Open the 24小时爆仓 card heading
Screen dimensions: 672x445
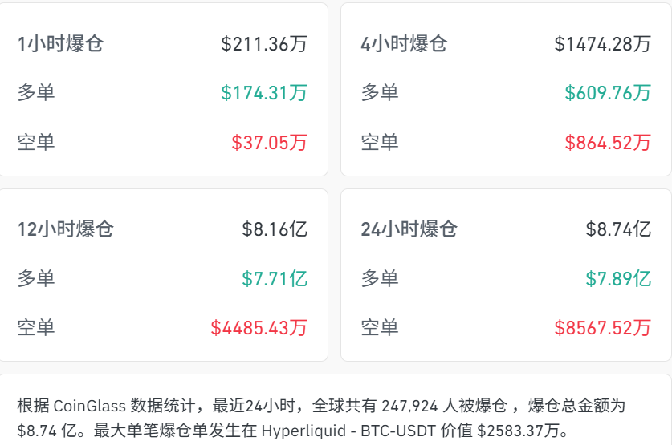point(409,229)
